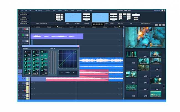Toggle the square button atop the Compressor column
This screenshot has width=180, height=112.
(x=25, y=52)
